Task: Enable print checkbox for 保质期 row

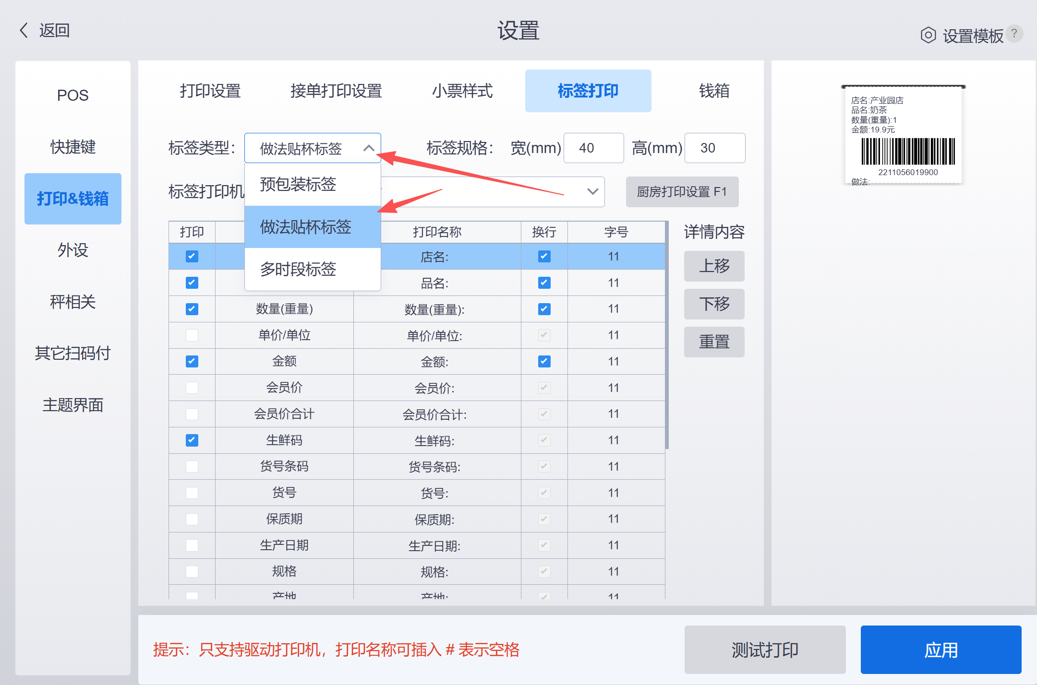Action: pyautogui.click(x=192, y=519)
